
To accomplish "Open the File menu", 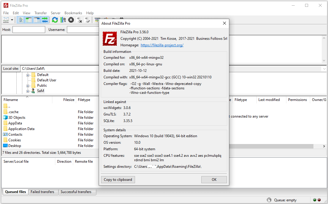I will point(6,13).
